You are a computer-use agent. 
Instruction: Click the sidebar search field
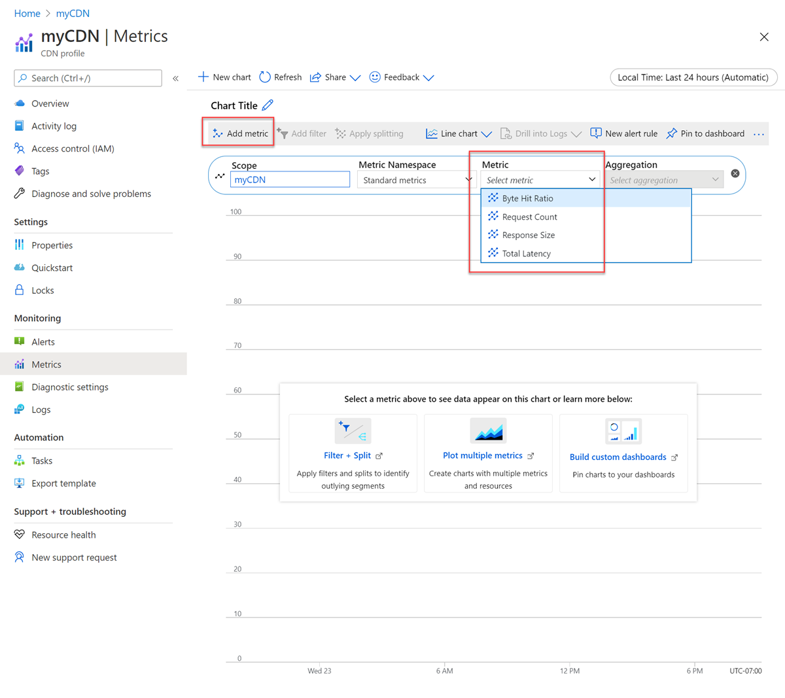(88, 78)
